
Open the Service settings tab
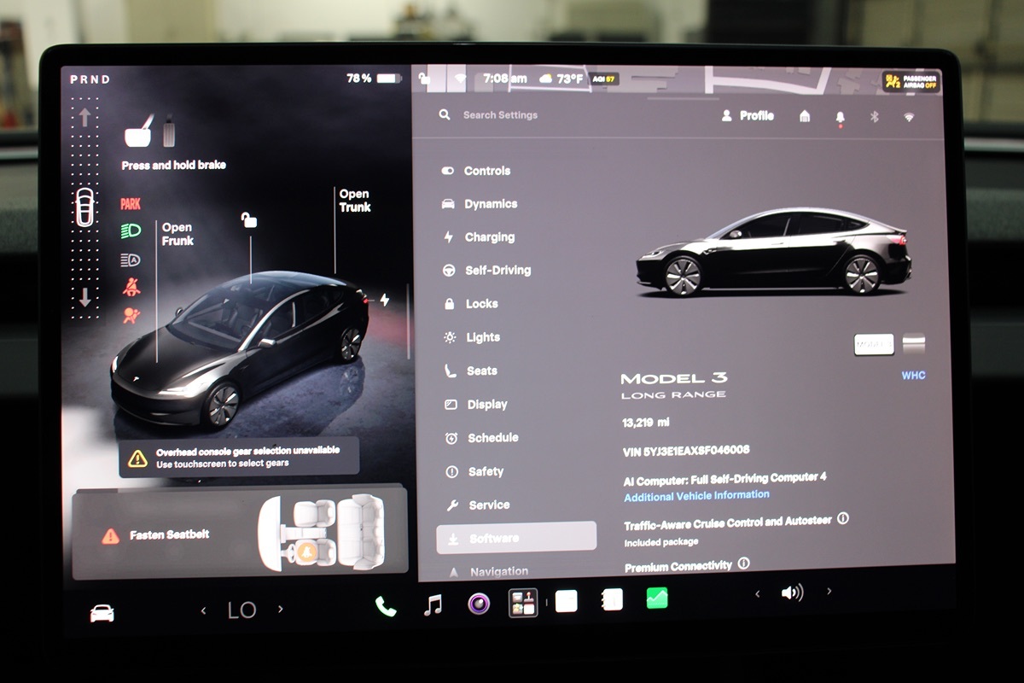(x=477, y=505)
